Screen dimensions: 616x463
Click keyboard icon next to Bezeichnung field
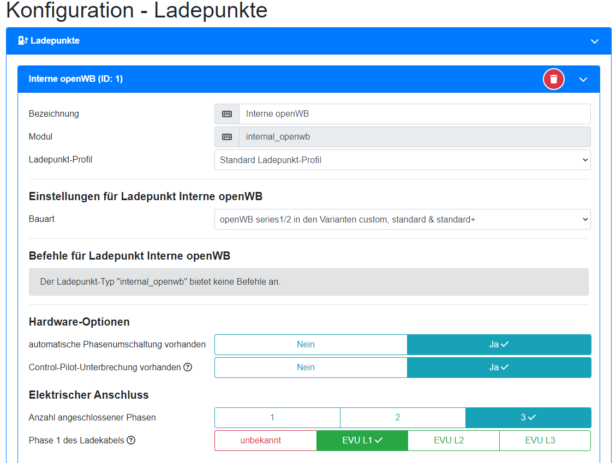(x=227, y=114)
